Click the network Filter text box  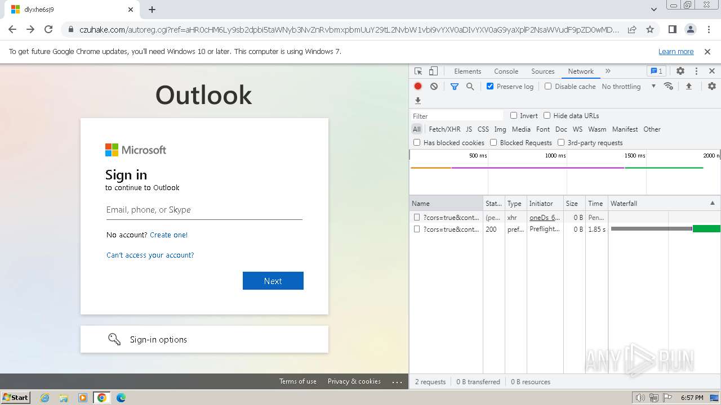click(457, 116)
